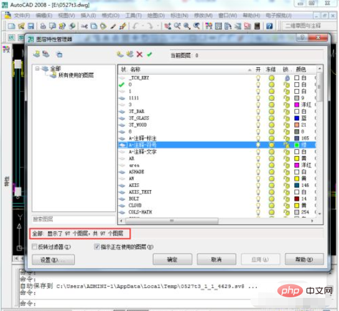
Task: Click the Redo arrow icon
Action: pyautogui.click(x=150, y=26)
